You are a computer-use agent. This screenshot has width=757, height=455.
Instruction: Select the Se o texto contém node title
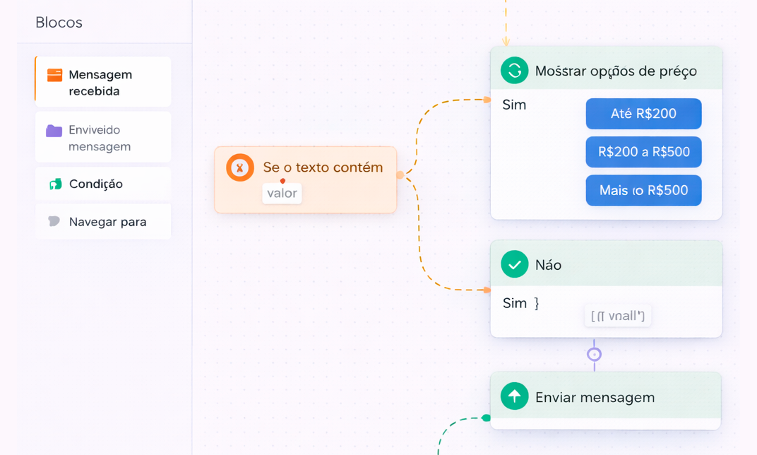click(x=323, y=167)
